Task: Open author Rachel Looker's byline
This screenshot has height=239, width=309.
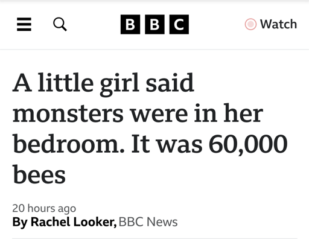Action: 74,222
